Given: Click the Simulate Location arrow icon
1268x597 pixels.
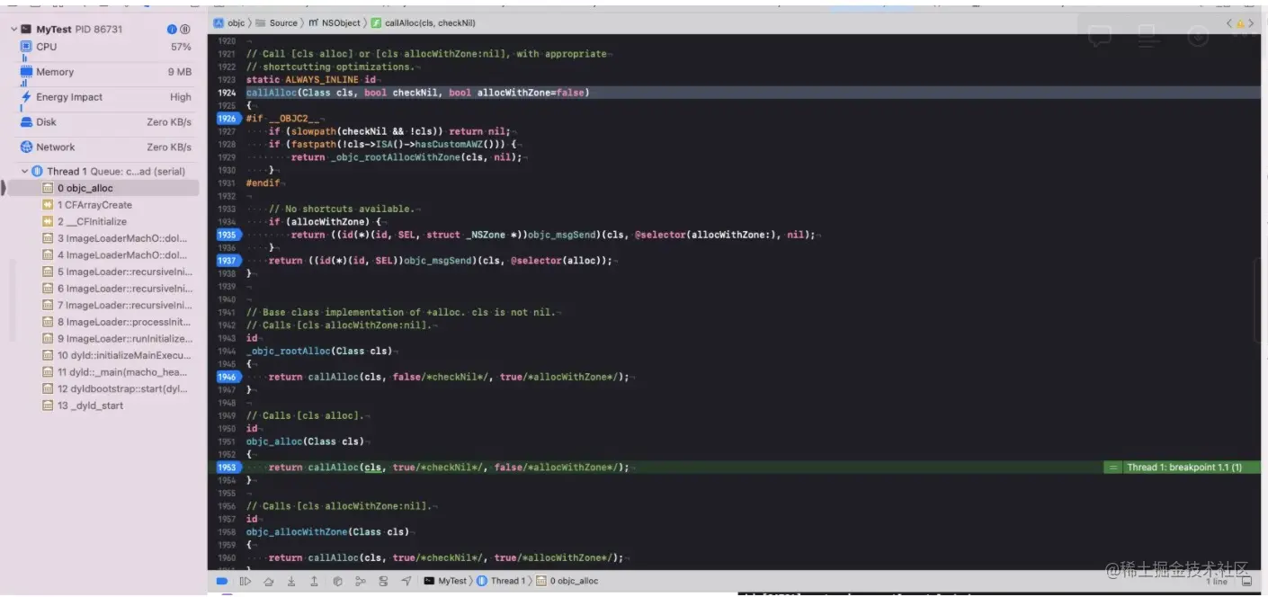Looking at the screenshot, I should 406,580.
